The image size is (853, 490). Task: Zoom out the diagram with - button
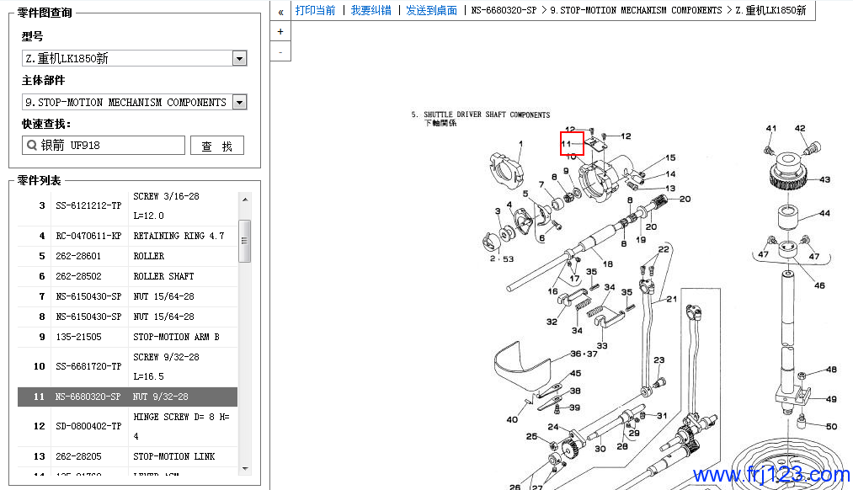pos(280,51)
